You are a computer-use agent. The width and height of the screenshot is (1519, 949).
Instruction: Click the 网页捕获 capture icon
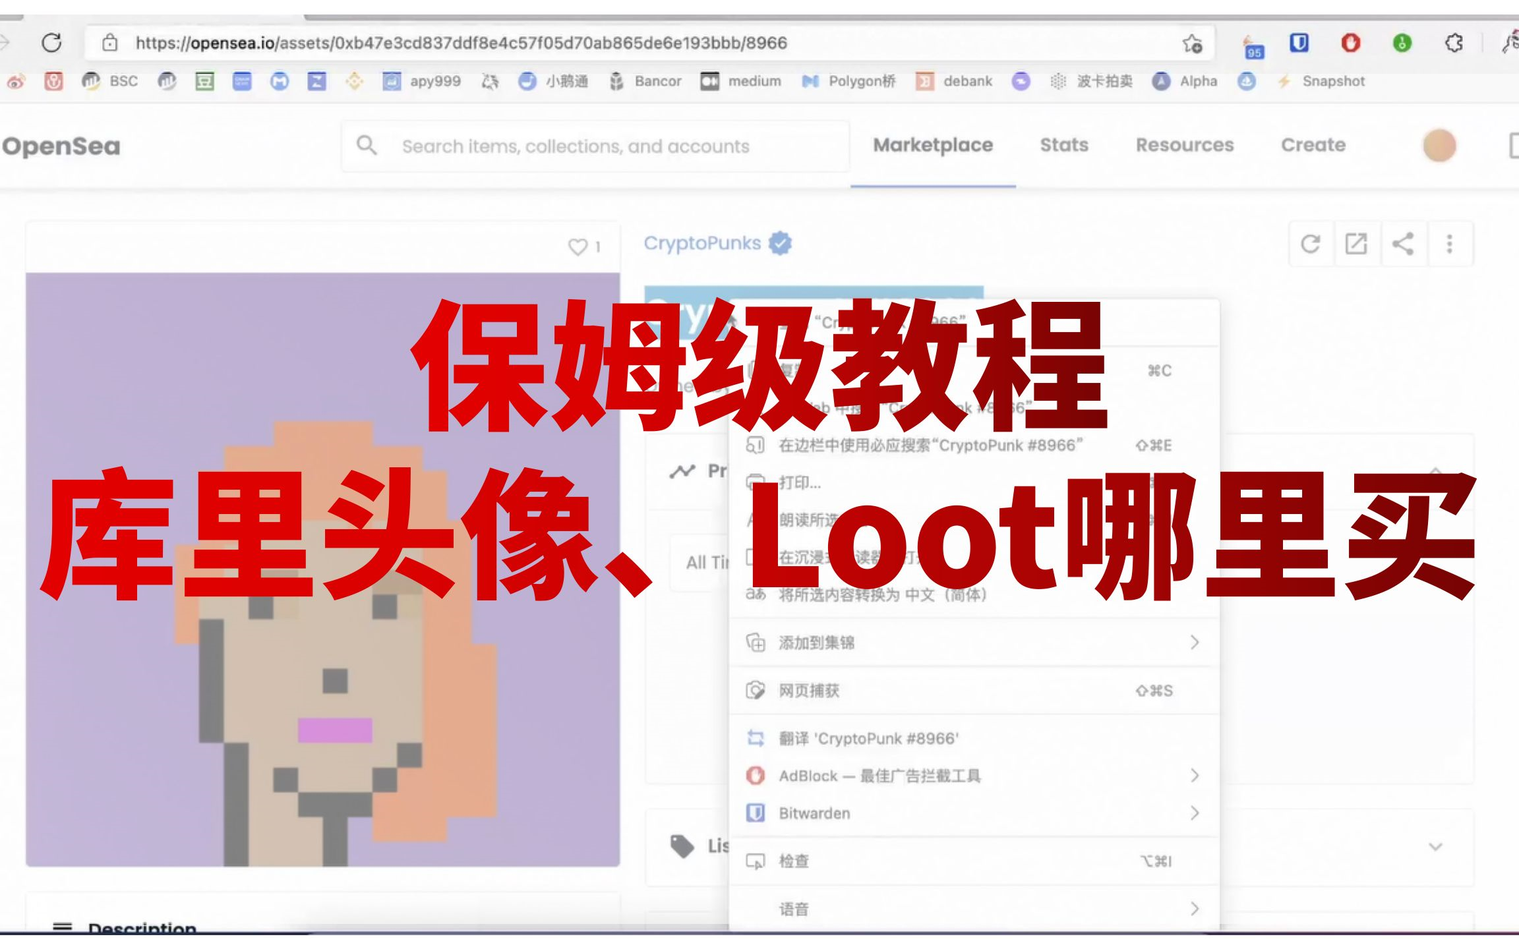[755, 691]
